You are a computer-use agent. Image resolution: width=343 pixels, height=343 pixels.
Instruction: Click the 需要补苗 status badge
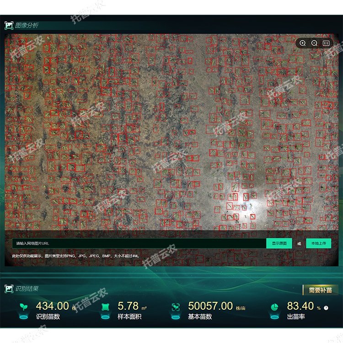point(321,290)
